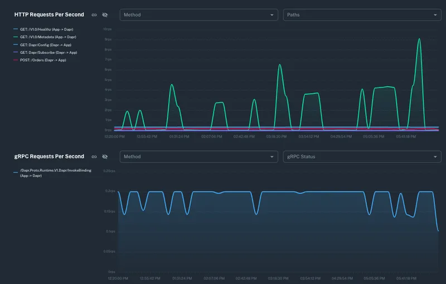Hide the HTTP Requests Per Second chart

click(105, 15)
